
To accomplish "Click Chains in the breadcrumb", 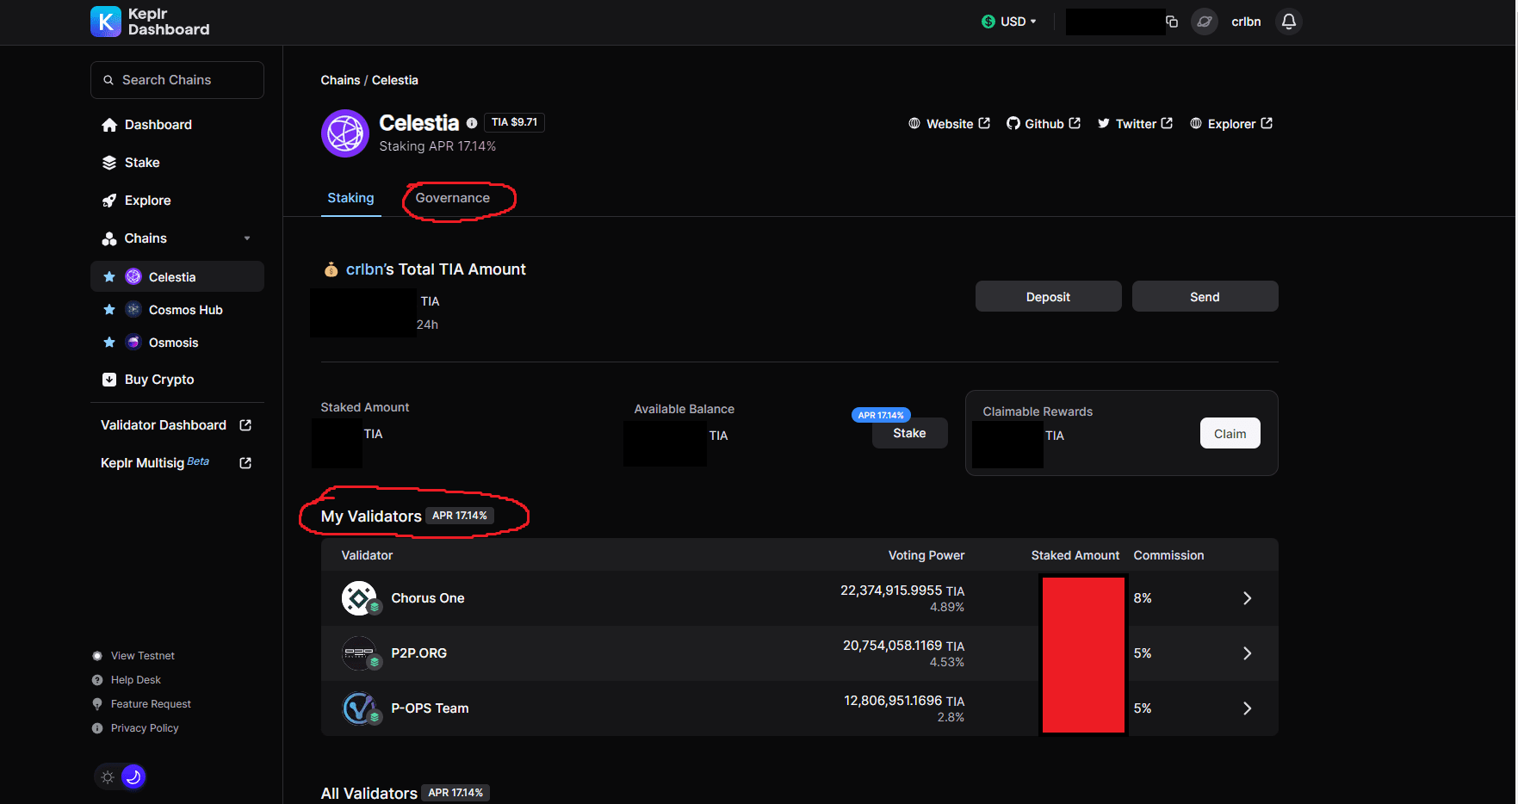I will click(x=340, y=80).
